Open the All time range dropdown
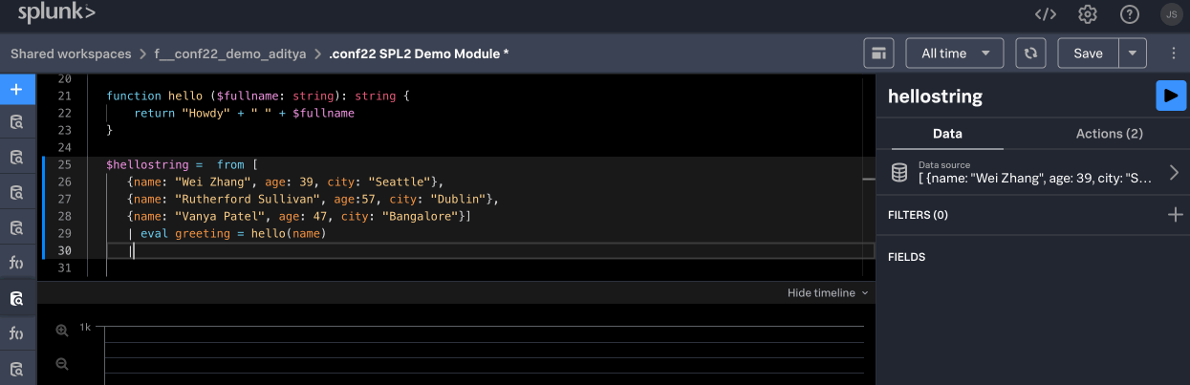Image resolution: width=1190 pixels, height=385 pixels. pyautogui.click(x=954, y=53)
